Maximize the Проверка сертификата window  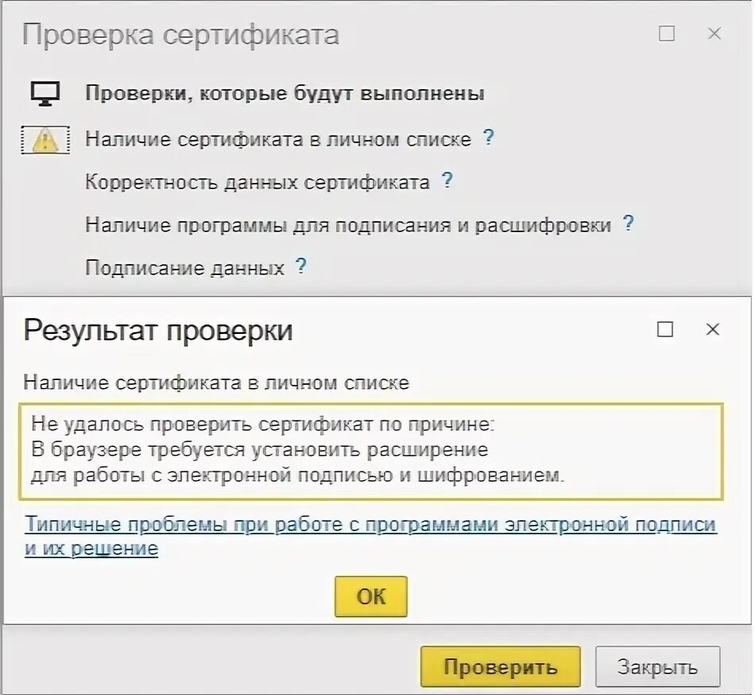(667, 33)
